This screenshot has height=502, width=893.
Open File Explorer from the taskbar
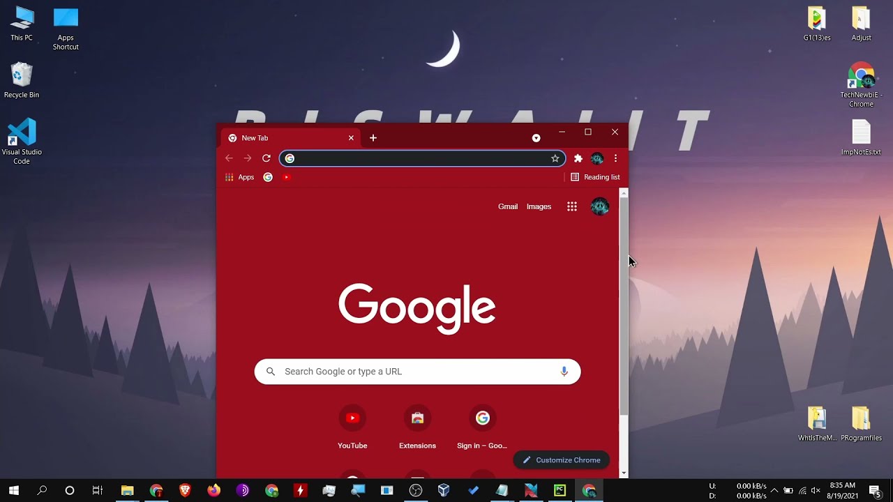(127, 490)
